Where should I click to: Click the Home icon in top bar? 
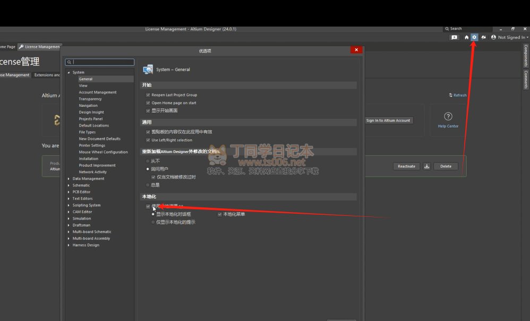click(466, 37)
